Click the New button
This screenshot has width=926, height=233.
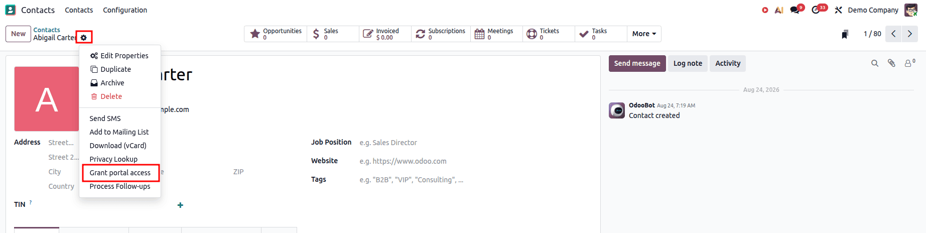click(18, 34)
